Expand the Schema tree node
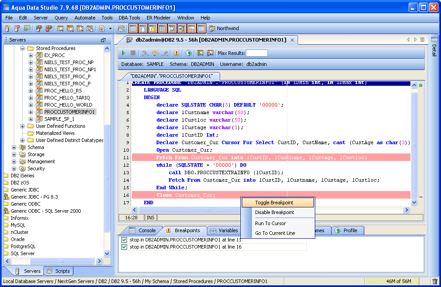 (14, 147)
